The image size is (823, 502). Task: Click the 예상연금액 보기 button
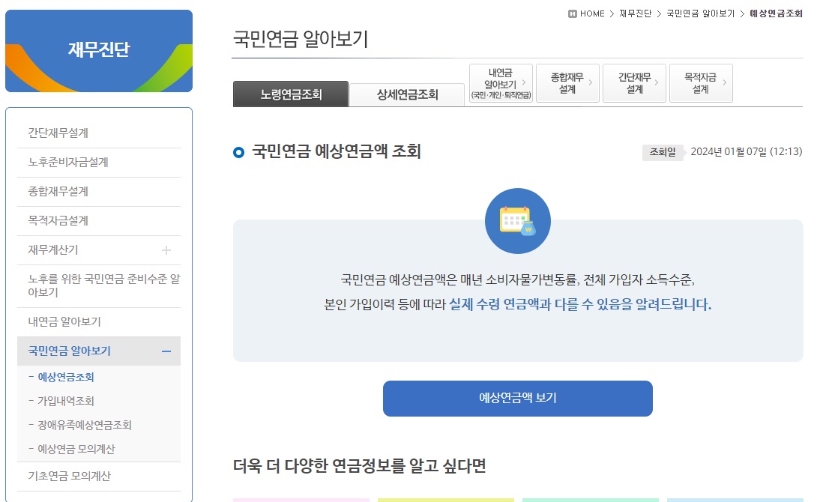pyautogui.click(x=517, y=399)
